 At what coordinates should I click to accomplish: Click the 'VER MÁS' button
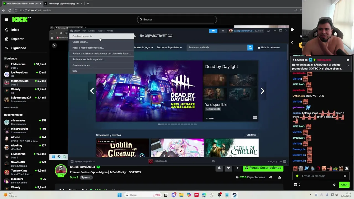(x=251, y=135)
